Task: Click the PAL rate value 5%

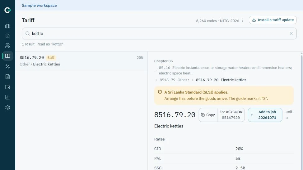Action: click(238, 159)
